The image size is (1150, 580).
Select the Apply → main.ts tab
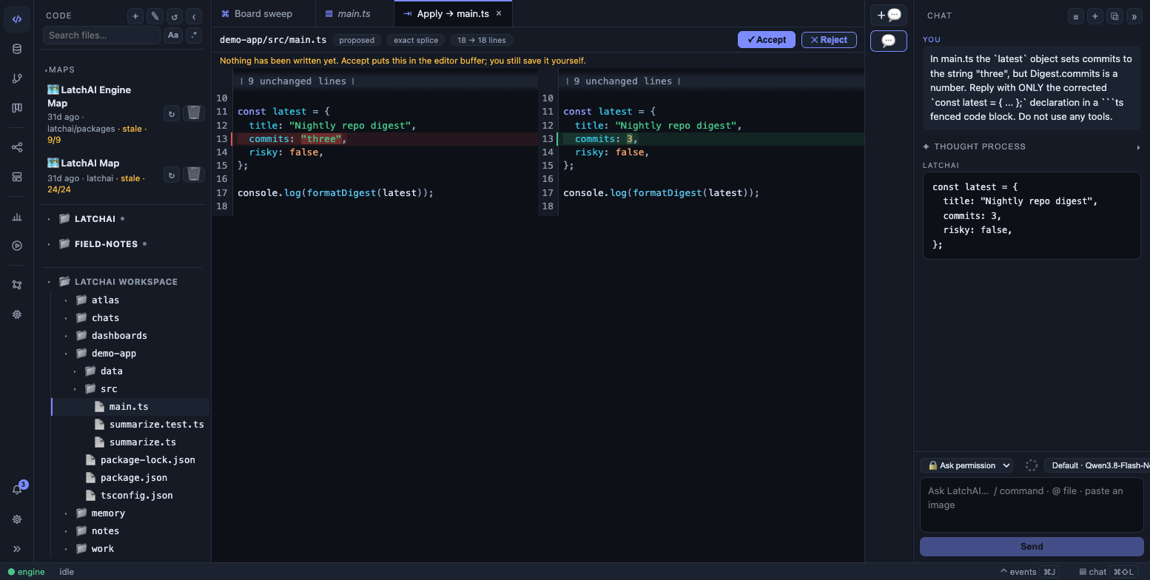452,13
